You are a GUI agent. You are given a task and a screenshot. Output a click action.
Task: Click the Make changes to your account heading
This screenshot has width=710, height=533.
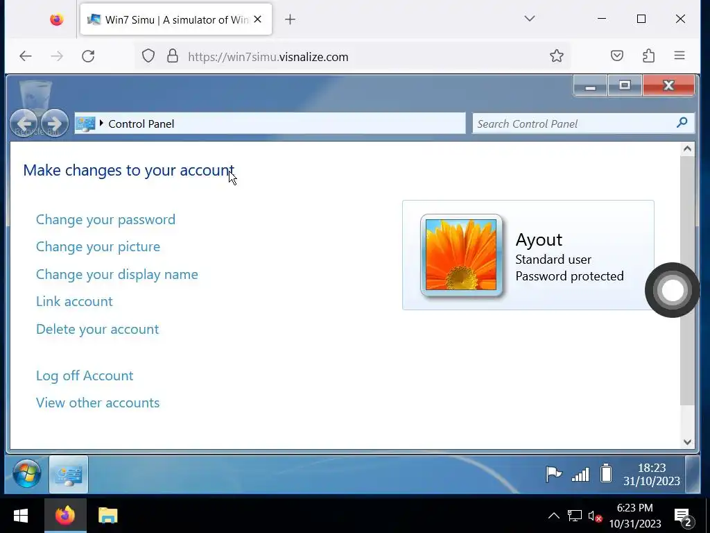click(x=128, y=171)
